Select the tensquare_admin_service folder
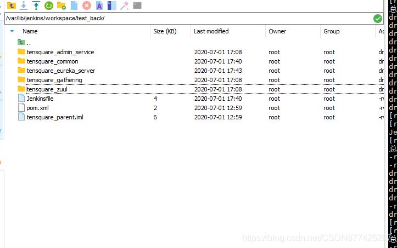 coord(60,52)
